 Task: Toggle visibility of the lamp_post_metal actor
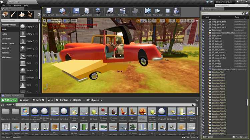click(x=203, y=22)
